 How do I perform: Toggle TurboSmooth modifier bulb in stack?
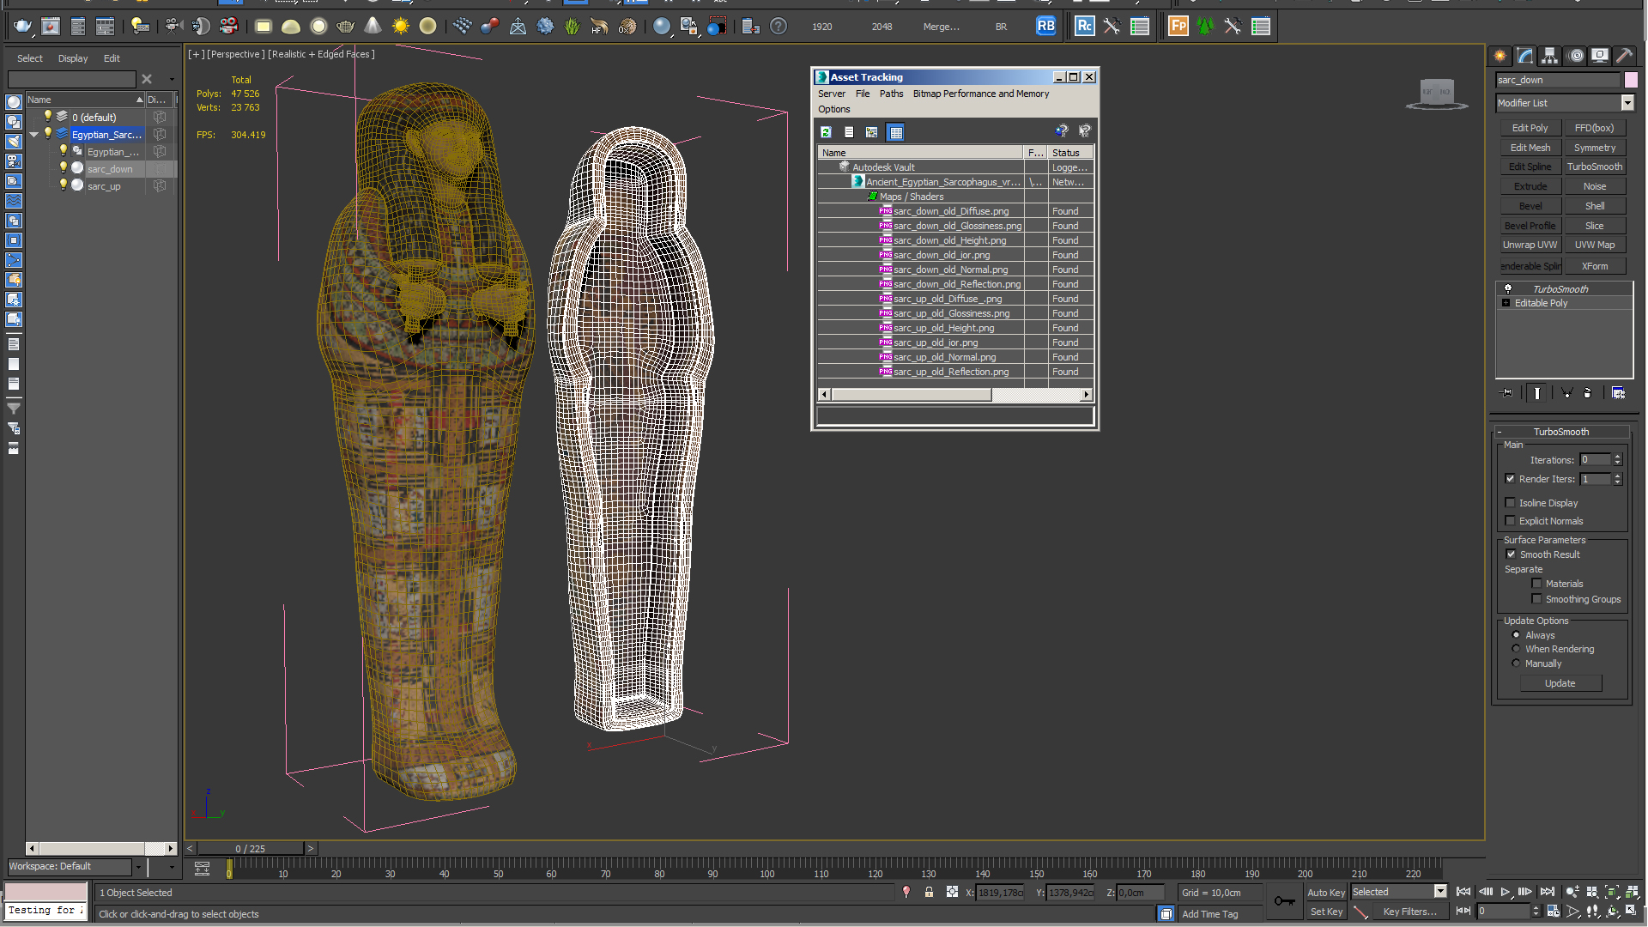coord(1508,289)
